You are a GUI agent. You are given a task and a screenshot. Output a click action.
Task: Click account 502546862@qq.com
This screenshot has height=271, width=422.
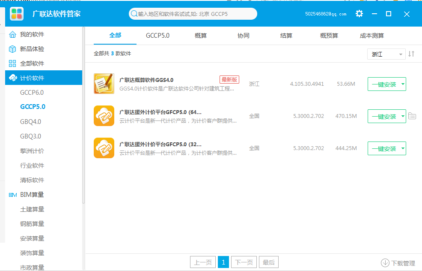[326, 14]
